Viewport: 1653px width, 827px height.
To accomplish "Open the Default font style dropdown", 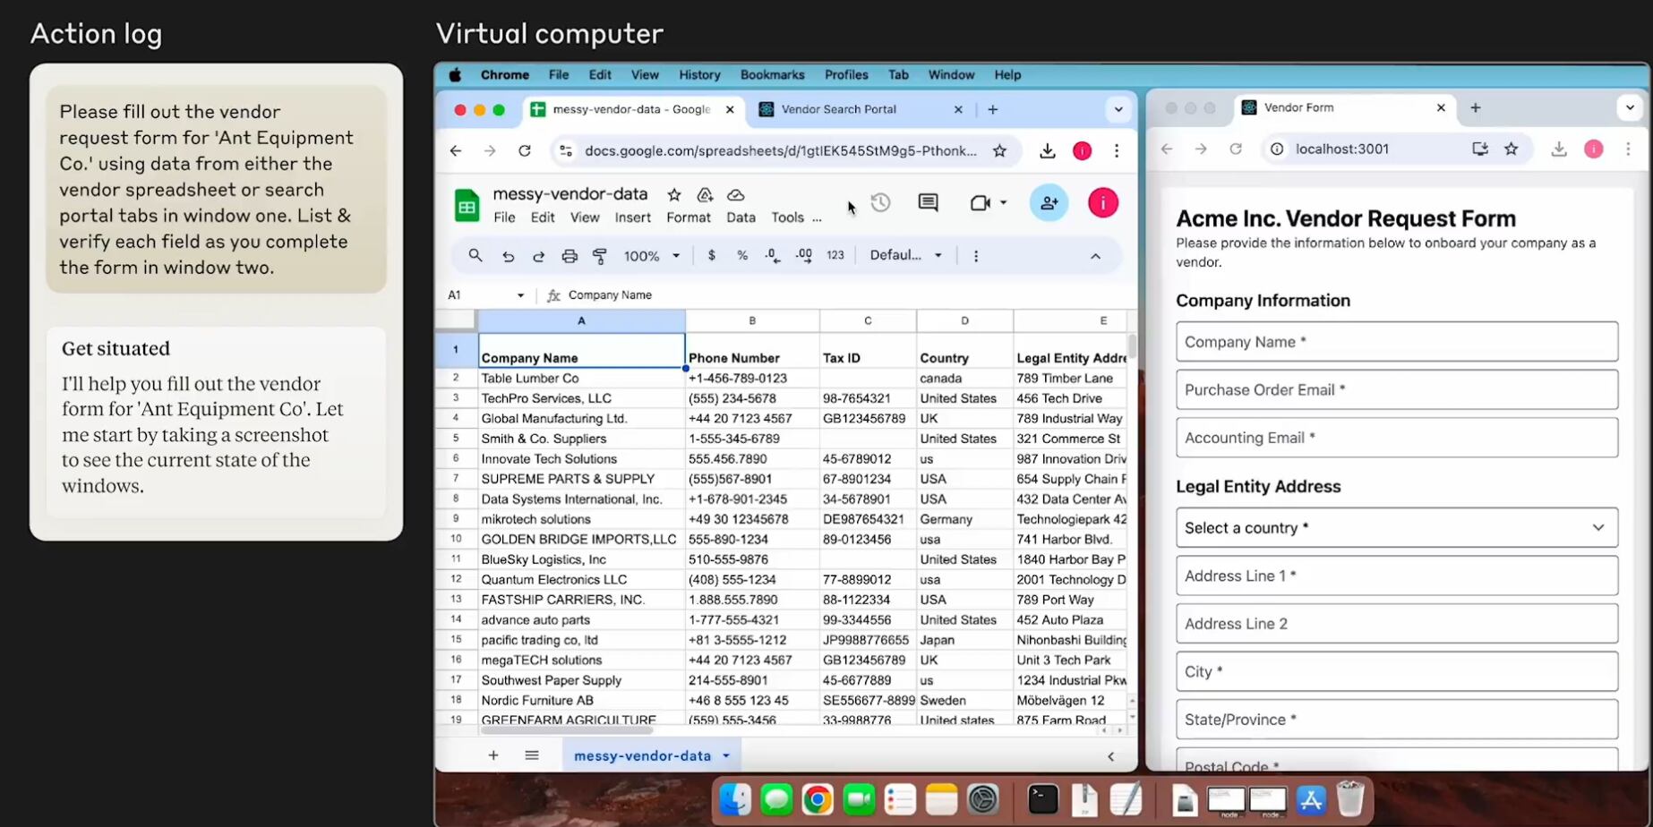I will click(x=904, y=255).
